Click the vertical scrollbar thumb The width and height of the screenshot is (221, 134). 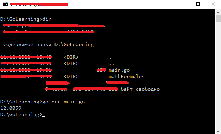pos(218,19)
